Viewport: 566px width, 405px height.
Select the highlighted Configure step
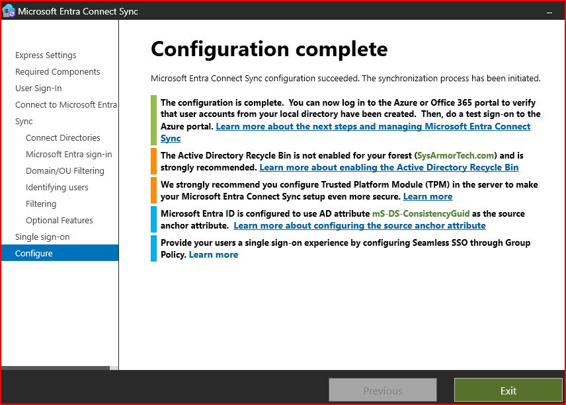pos(60,253)
